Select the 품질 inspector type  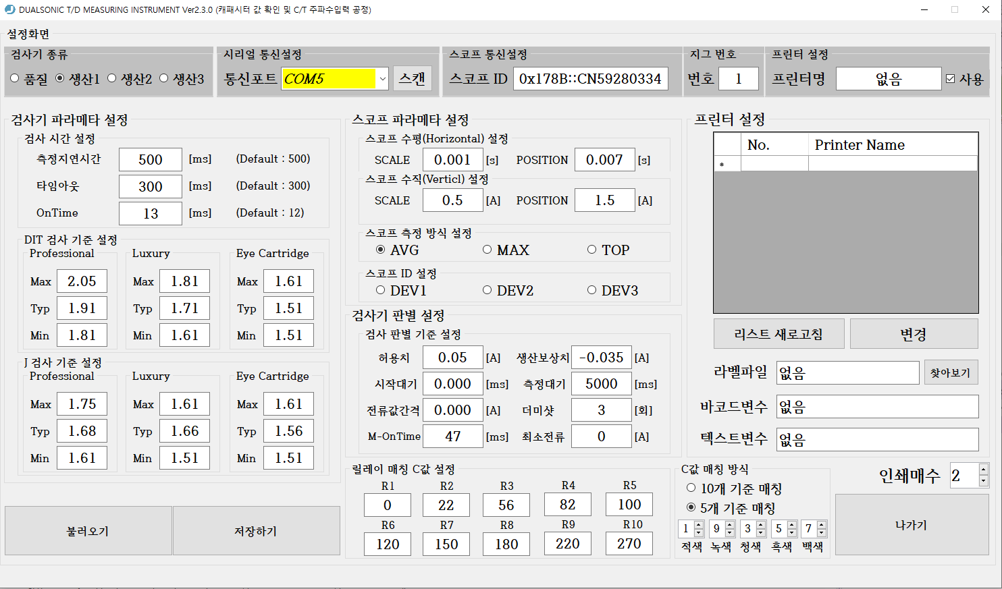pyautogui.click(x=14, y=78)
